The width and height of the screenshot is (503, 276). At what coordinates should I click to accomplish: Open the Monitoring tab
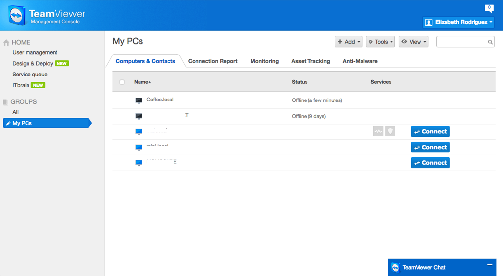pos(264,61)
